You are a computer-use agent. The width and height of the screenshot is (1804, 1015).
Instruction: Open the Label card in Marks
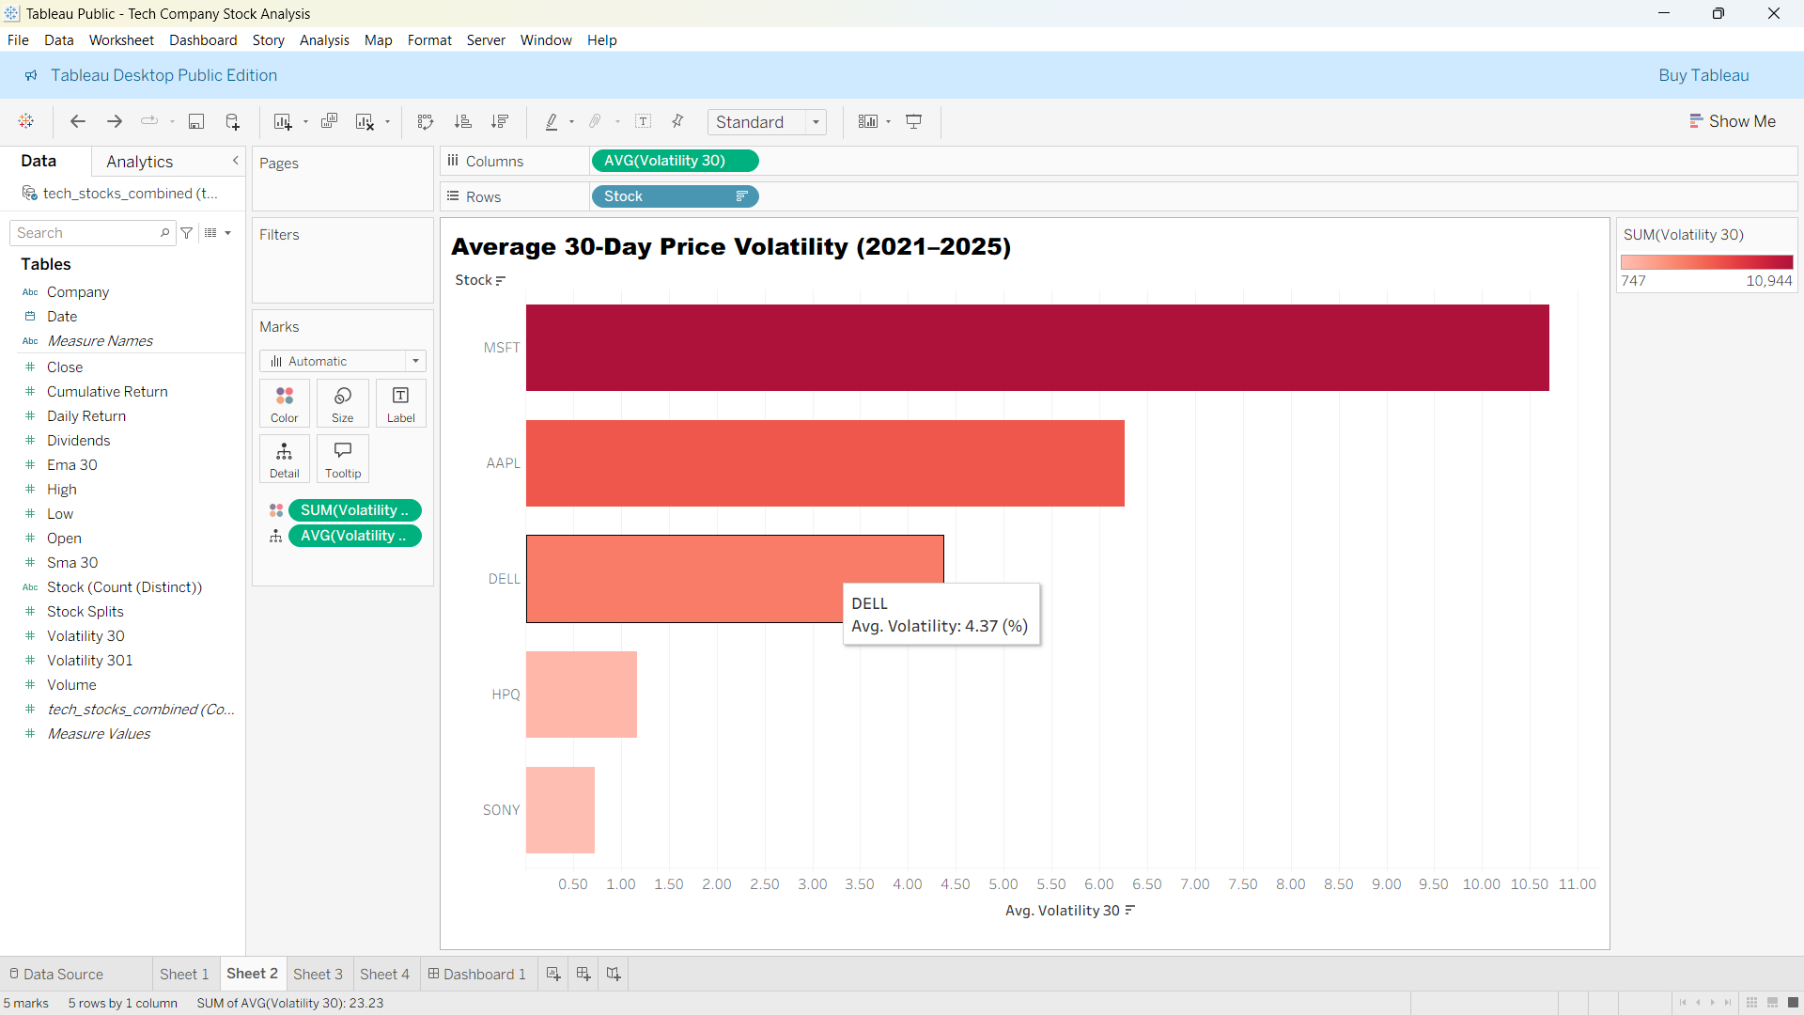coord(401,404)
